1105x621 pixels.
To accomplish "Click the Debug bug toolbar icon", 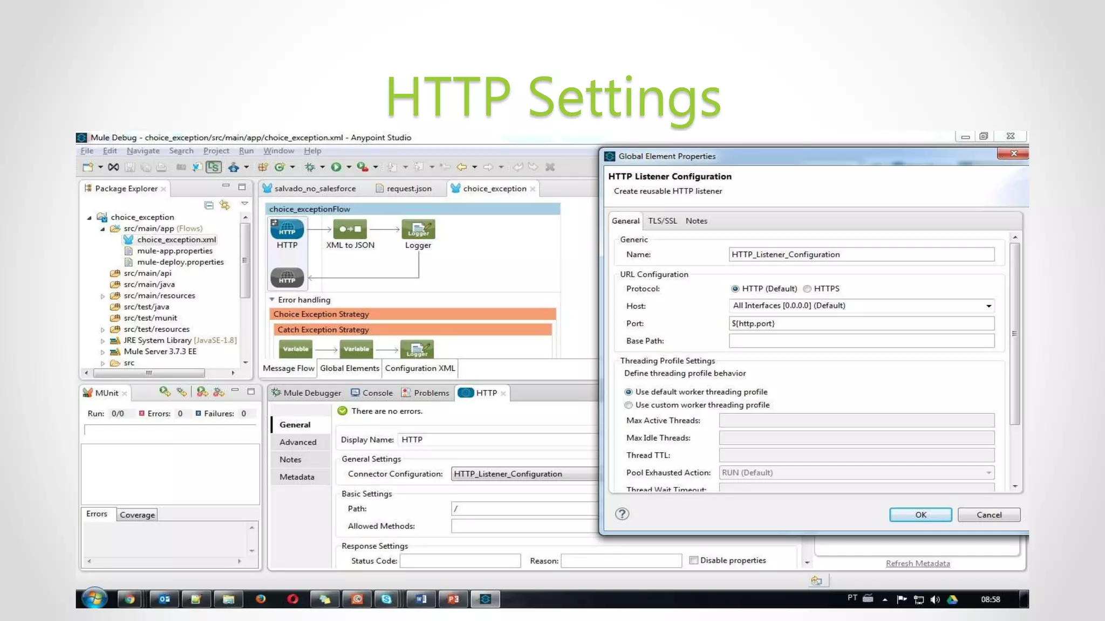I will point(310,167).
